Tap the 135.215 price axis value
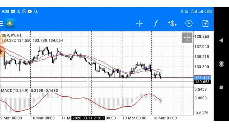229x128 pixels. click(202, 57)
